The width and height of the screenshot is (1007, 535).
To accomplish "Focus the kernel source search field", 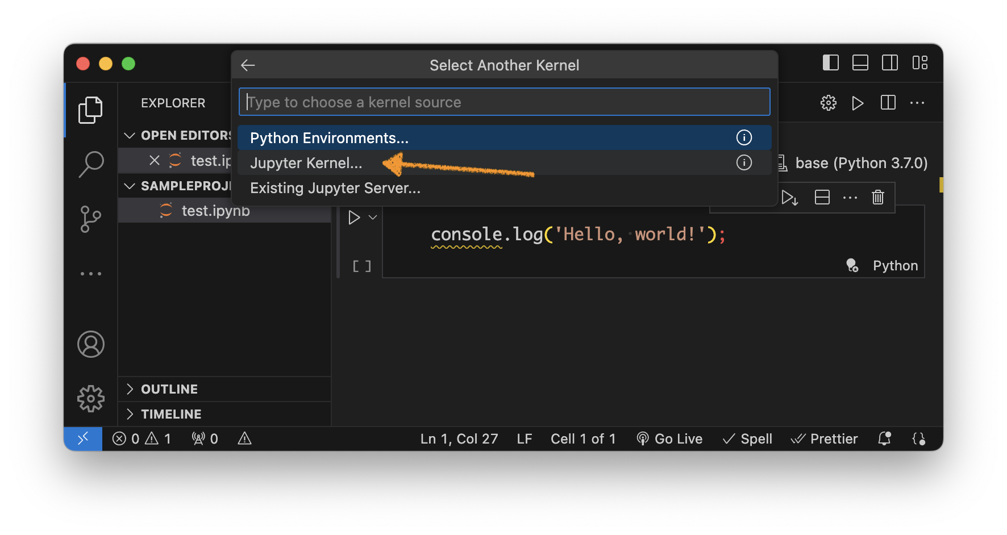I will 505,102.
